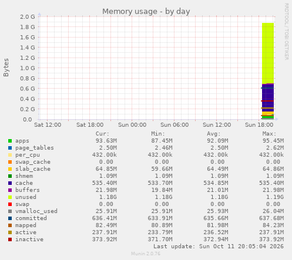Click the '2.0 G' y-axis label
This screenshot has width=292, height=260.
(x=28, y=17)
